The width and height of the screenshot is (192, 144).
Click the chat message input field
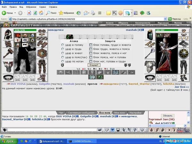52,130
